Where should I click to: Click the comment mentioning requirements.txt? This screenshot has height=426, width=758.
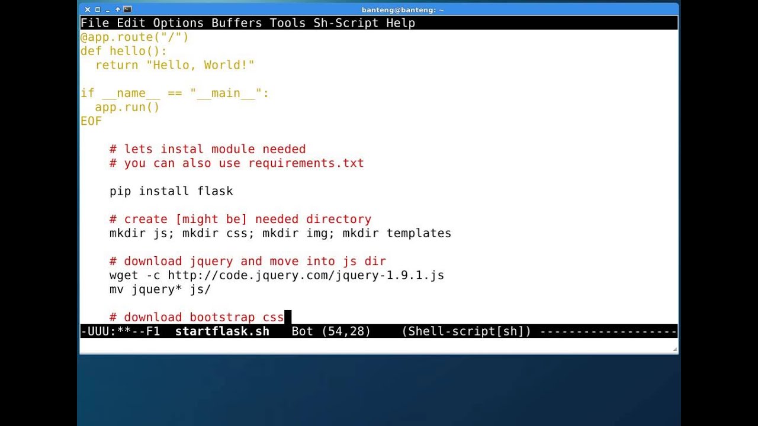tap(236, 163)
